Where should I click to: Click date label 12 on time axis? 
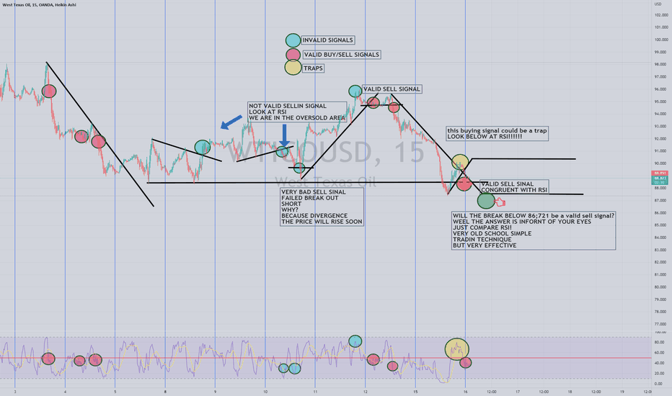[x=365, y=392]
